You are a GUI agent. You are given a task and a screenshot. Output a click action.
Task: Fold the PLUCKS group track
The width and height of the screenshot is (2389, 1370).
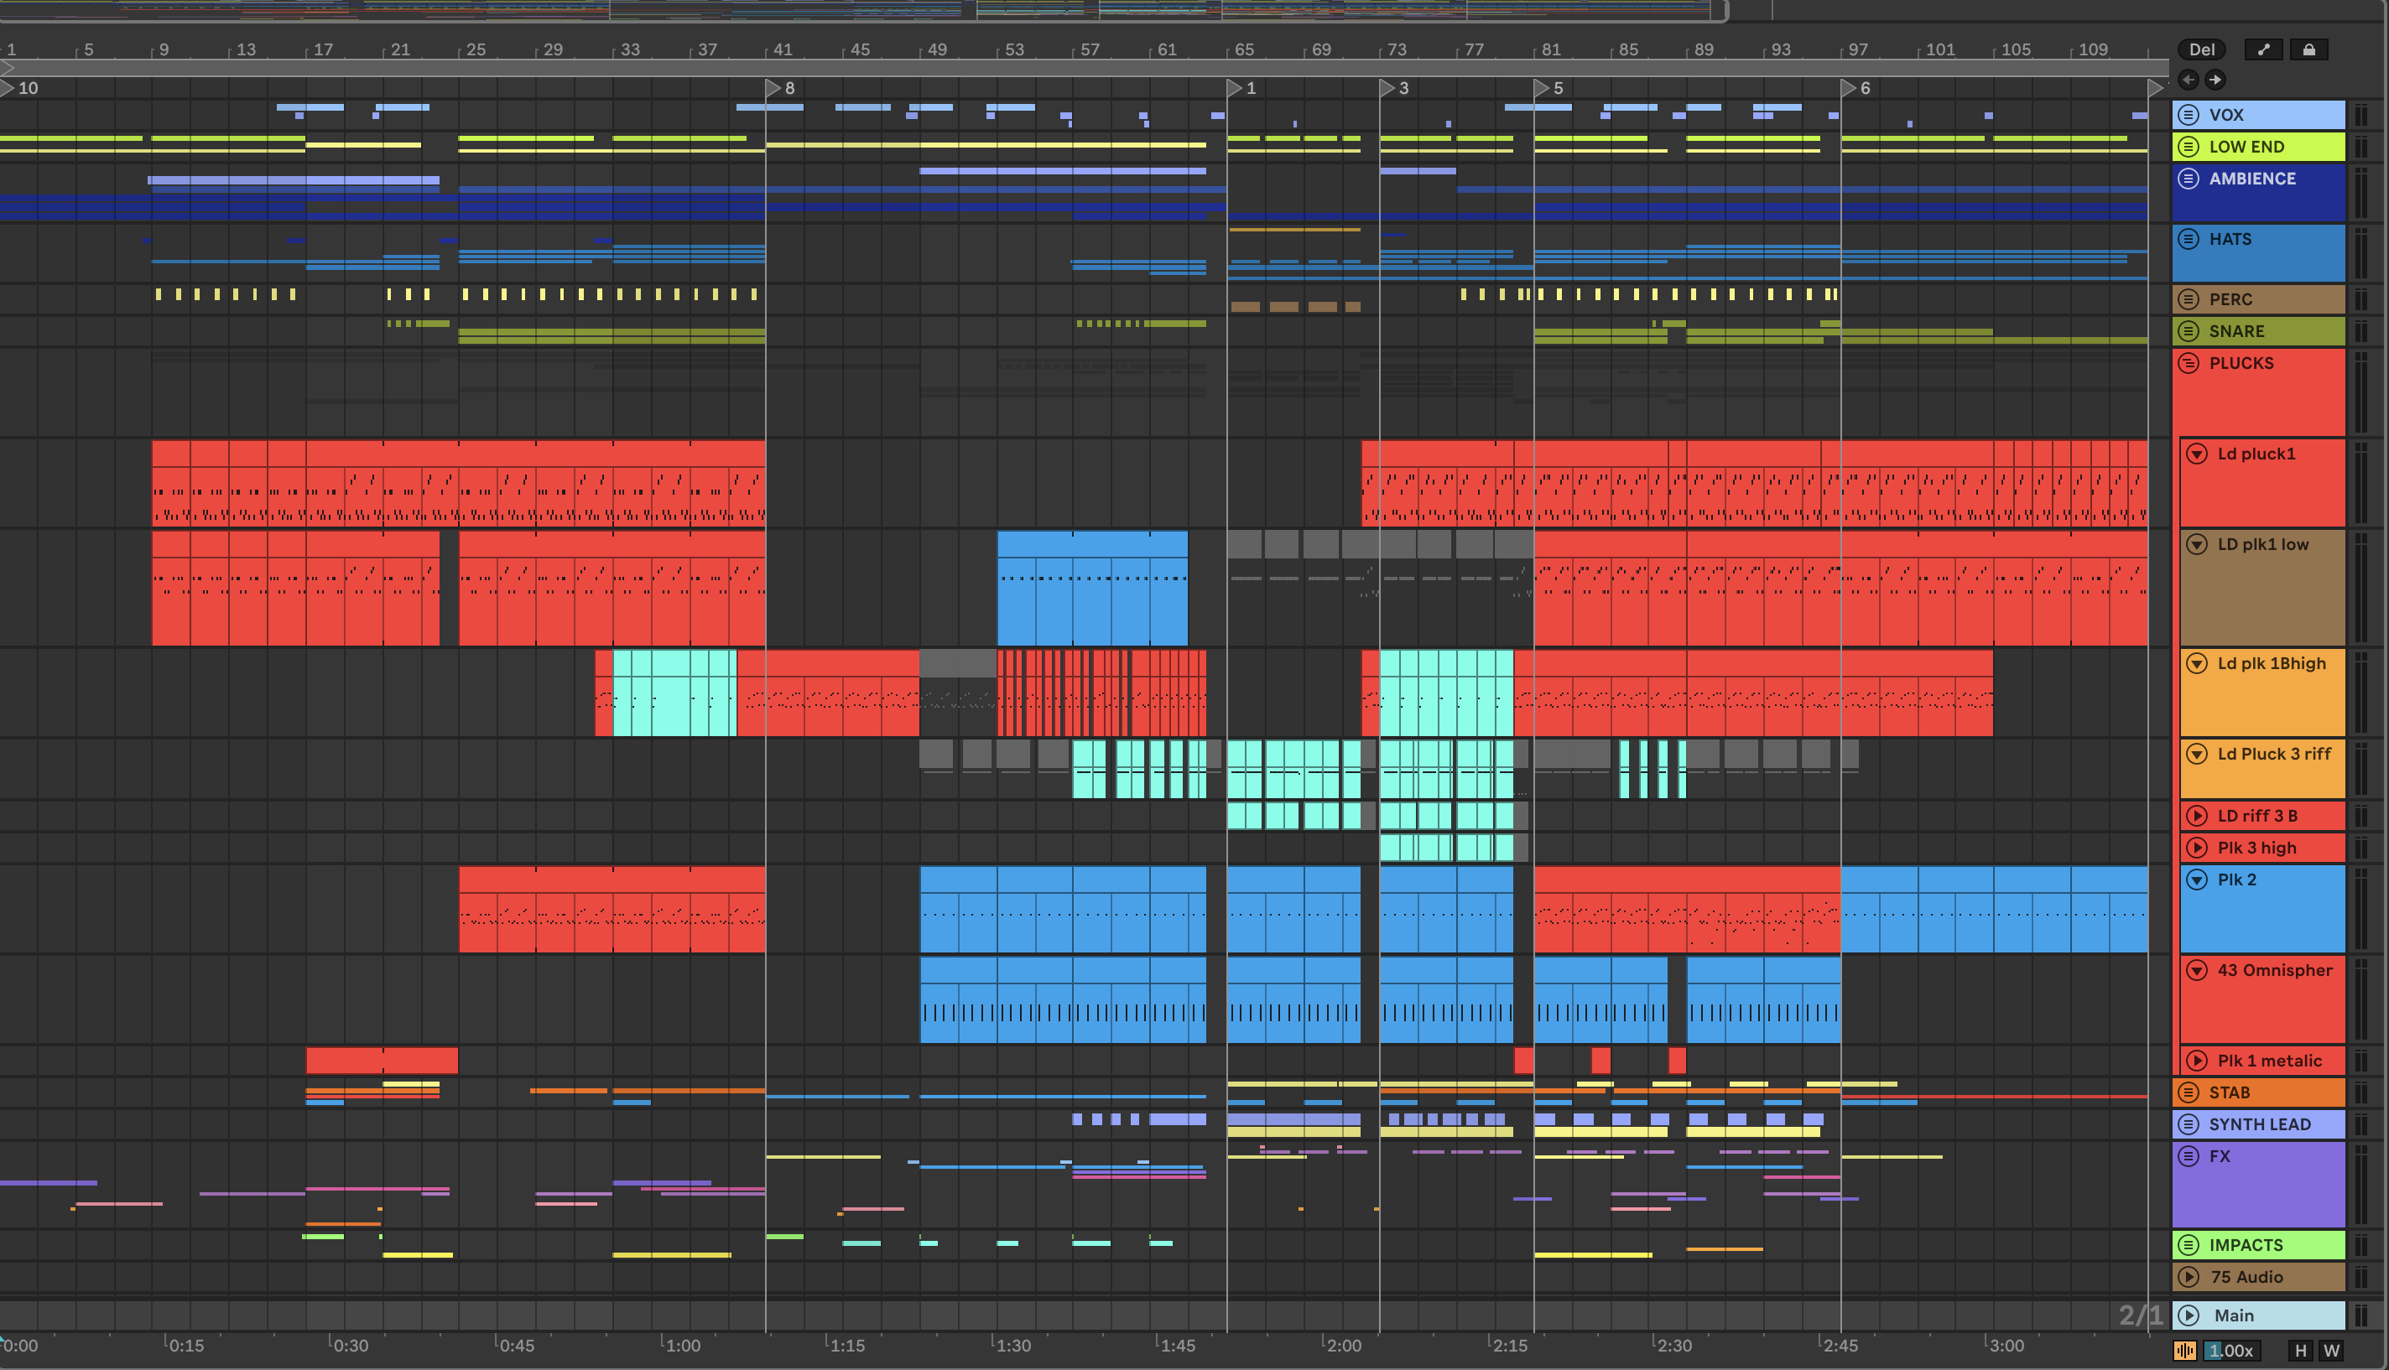tap(2189, 363)
